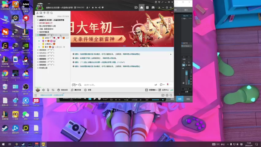Screen dimensions: 261x147
Task: Click the location pin icon above channel list
Action: 44,13
